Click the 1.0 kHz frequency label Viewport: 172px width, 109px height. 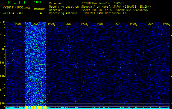click(2, 49)
